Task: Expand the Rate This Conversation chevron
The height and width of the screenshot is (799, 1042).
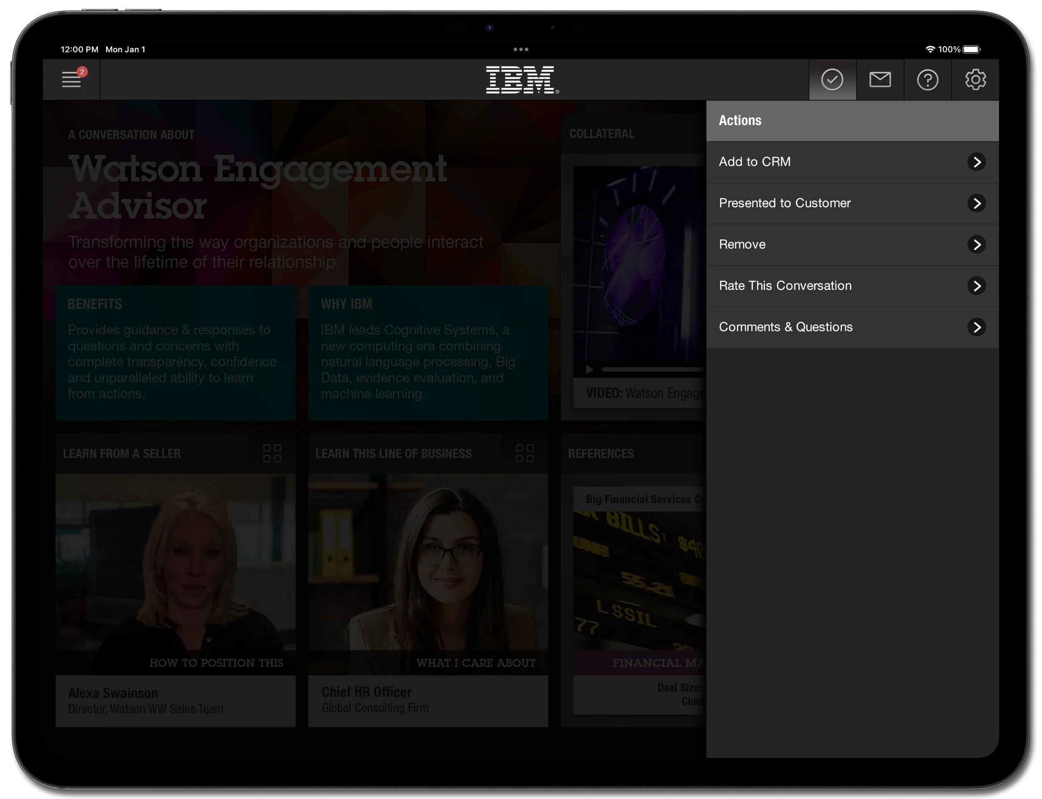Action: point(978,286)
